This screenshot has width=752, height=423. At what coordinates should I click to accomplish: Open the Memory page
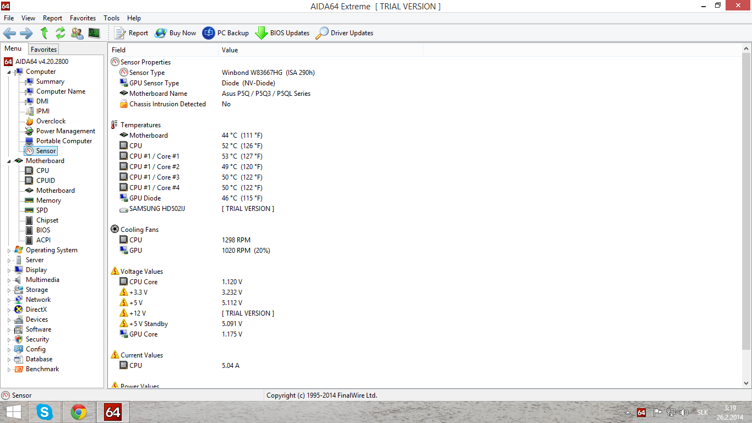point(48,200)
